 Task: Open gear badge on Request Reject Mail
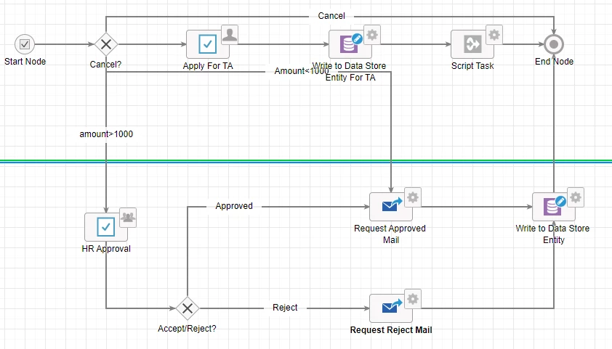pyautogui.click(x=413, y=299)
